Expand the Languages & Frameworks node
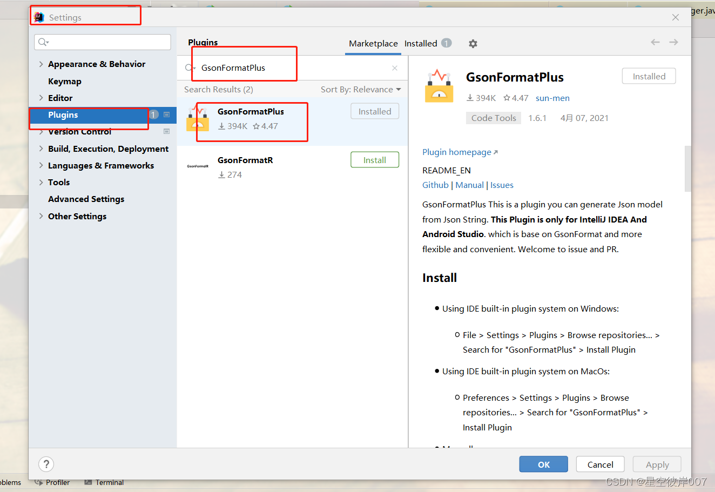 [x=41, y=165]
